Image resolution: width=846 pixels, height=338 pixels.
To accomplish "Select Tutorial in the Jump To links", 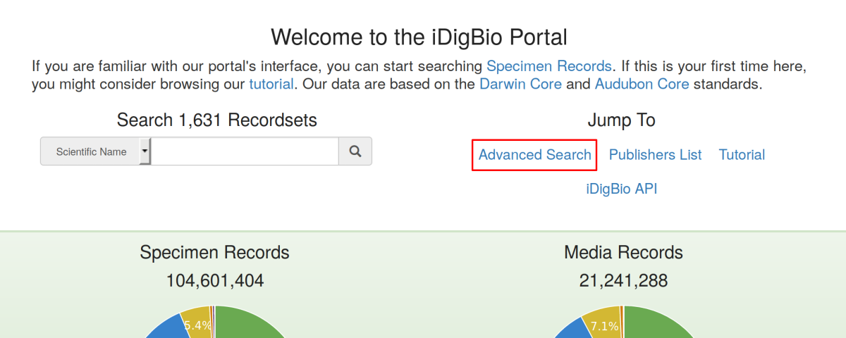I will click(x=742, y=155).
